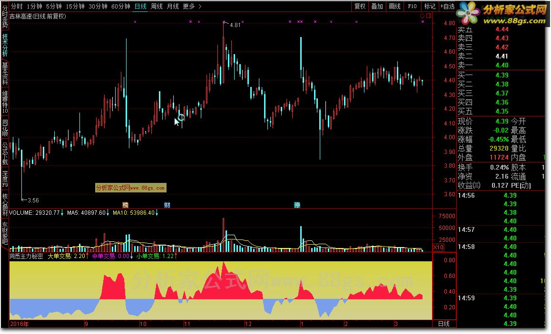Screen dimensions: 551x334
Task: Open the 财 financial marker on the chart
Action: tap(167, 205)
